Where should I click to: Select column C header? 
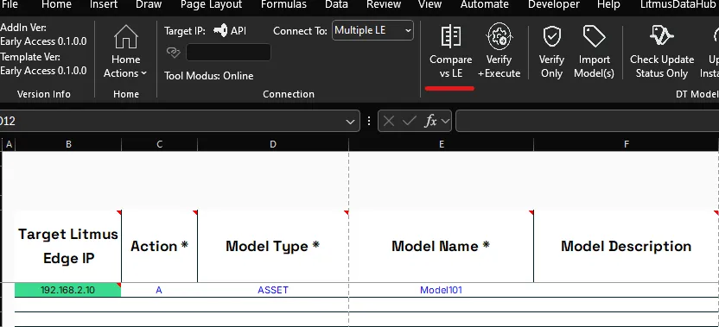coord(160,144)
